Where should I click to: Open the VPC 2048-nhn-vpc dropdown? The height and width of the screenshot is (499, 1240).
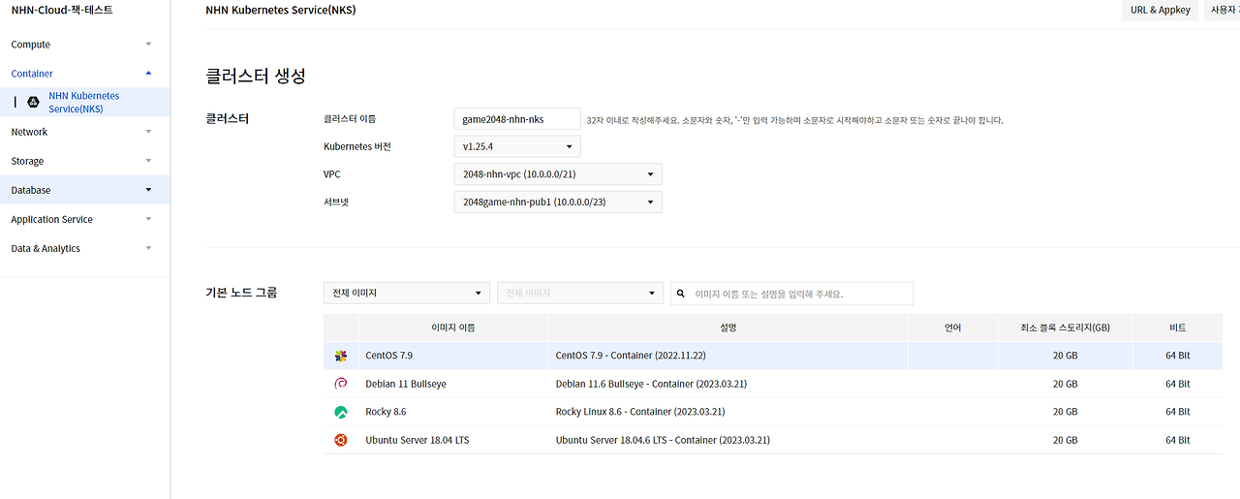click(558, 174)
